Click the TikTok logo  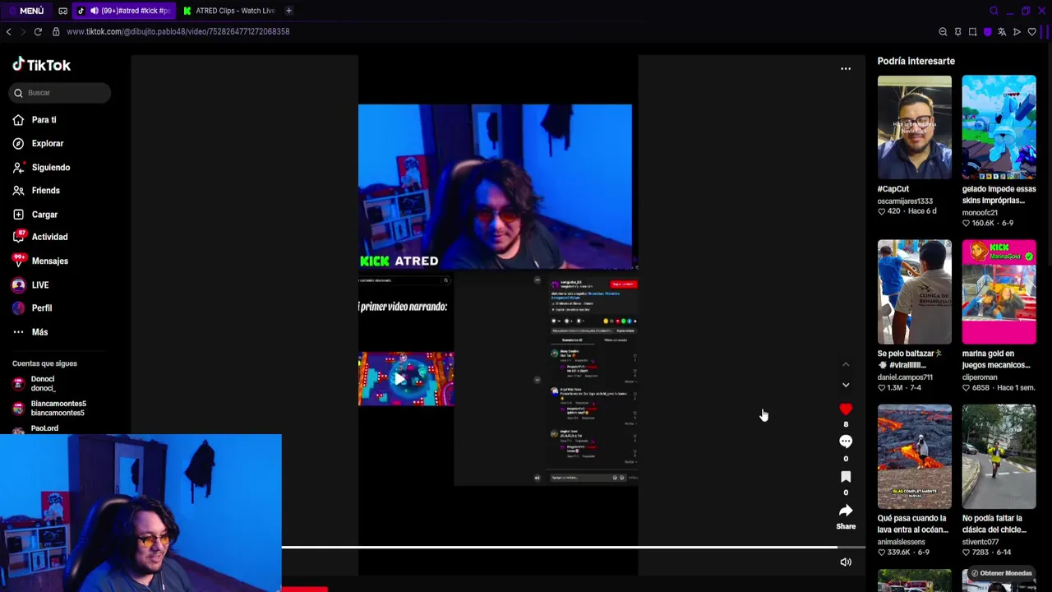[41, 65]
